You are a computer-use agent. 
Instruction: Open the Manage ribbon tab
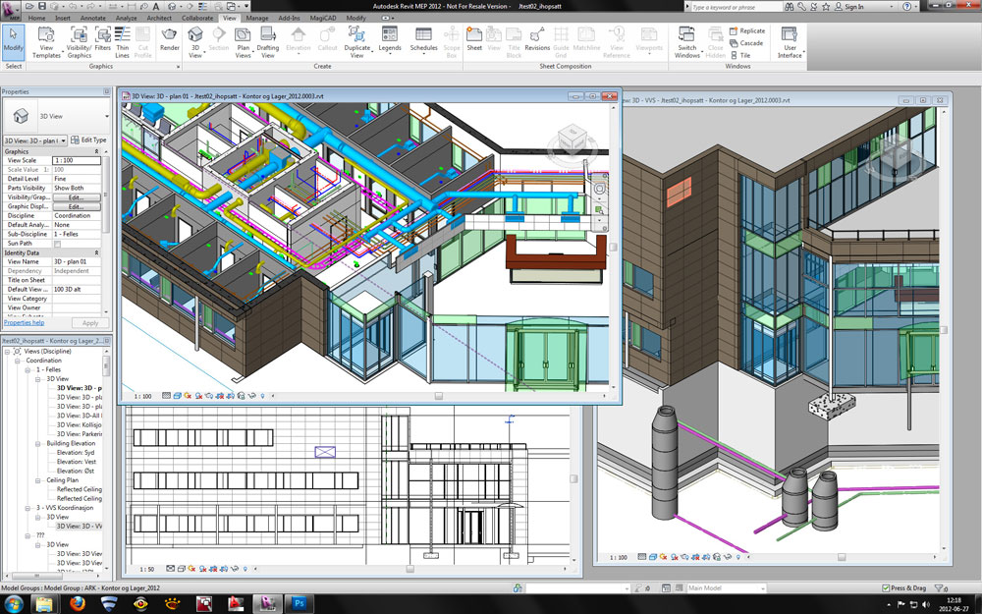tap(257, 17)
